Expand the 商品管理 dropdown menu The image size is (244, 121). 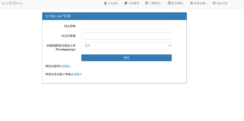tap(176, 3)
